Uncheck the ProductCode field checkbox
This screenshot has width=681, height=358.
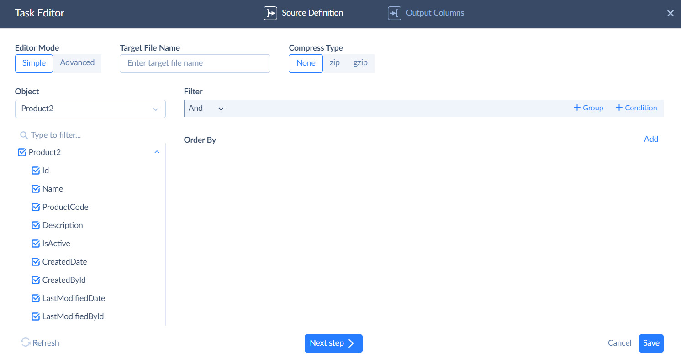pos(36,207)
